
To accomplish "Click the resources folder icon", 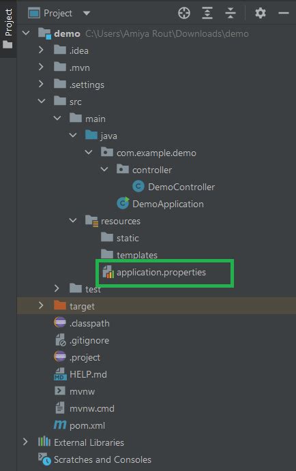I will [91, 221].
